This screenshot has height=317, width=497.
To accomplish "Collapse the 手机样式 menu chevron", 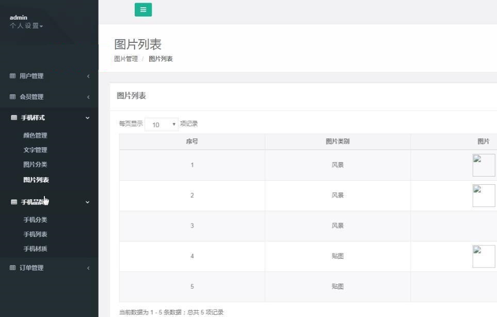I will pyautogui.click(x=87, y=118).
